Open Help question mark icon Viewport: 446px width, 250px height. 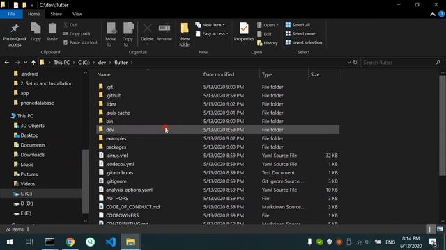[x=441, y=14]
